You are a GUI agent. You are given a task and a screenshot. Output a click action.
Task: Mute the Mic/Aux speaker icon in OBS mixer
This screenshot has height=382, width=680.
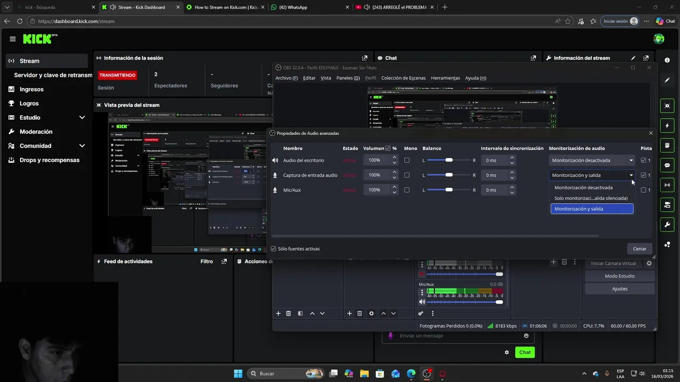click(x=422, y=302)
